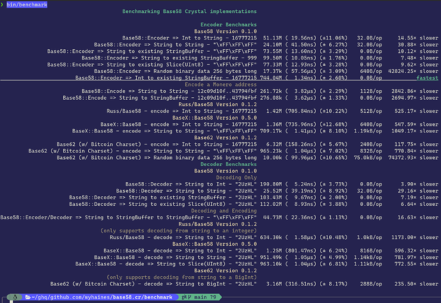Viewport: 441px width, 303px height.
Task: Click the Linux penguin icon in the prompt bar
Action: point(15,297)
